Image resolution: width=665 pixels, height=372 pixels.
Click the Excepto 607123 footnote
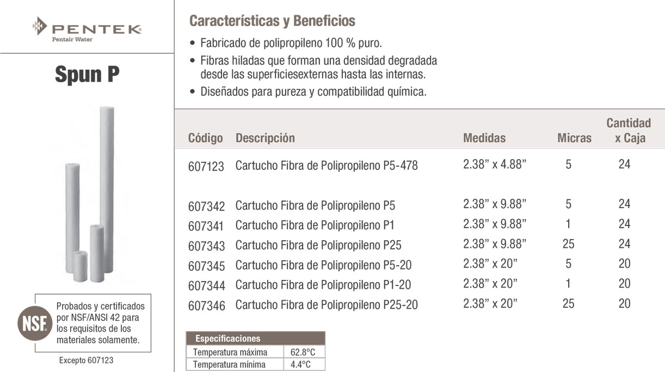click(86, 361)
